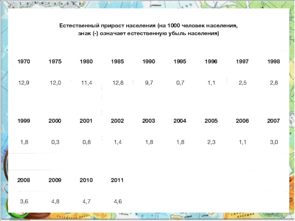Select the value 1,1 under 2006
295x221 pixels.
coord(243,142)
